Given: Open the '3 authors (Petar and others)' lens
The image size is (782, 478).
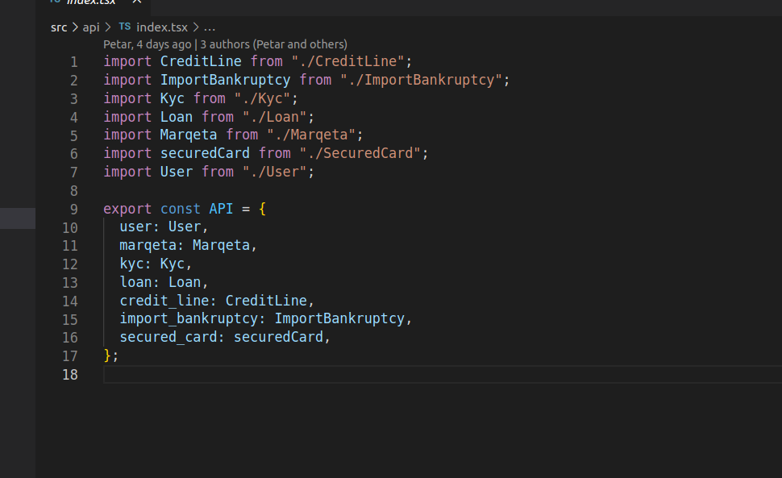Looking at the screenshot, I should tap(274, 44).
